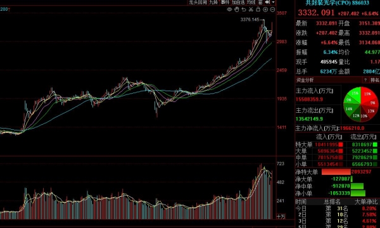Click the 现手 value 485945

coord(329,62)
